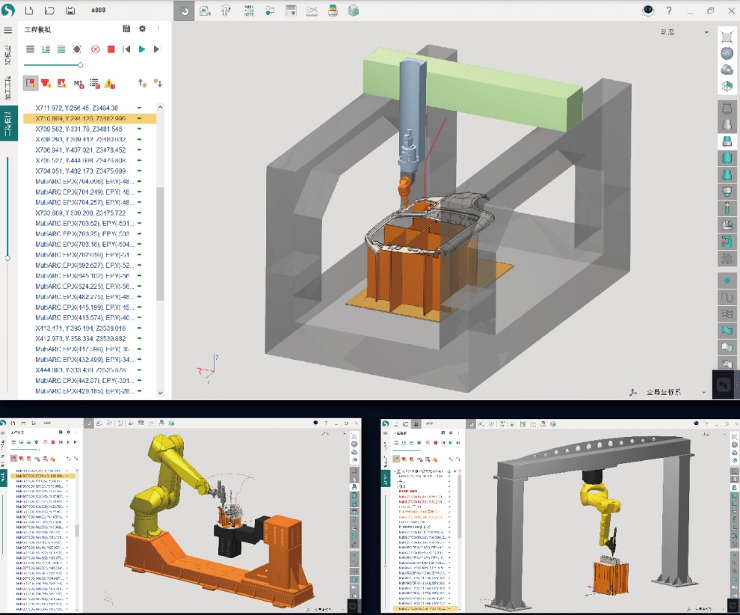
Task: Toggle the hatched stock lines display
Action: pos(727,259)
